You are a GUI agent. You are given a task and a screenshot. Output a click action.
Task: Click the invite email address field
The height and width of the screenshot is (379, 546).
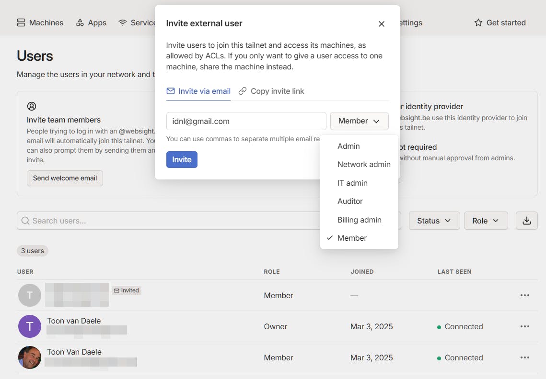pos(246,121)
